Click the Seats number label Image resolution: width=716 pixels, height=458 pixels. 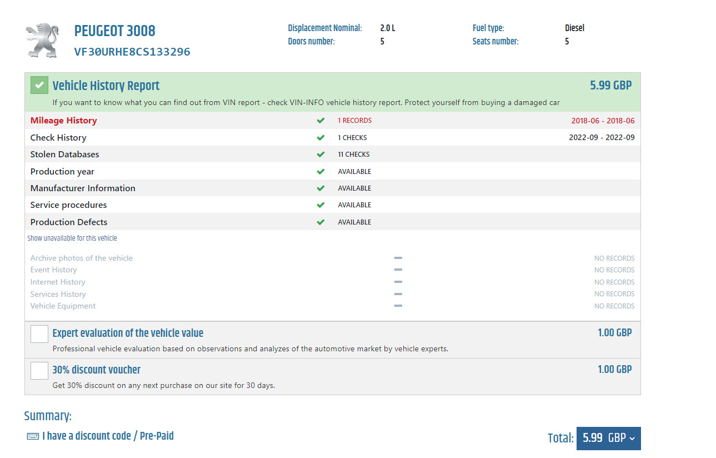[495, 41]
